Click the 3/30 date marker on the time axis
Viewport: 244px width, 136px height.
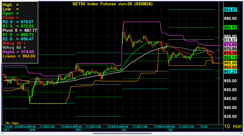pyautogui.click(x=32, y=130)
